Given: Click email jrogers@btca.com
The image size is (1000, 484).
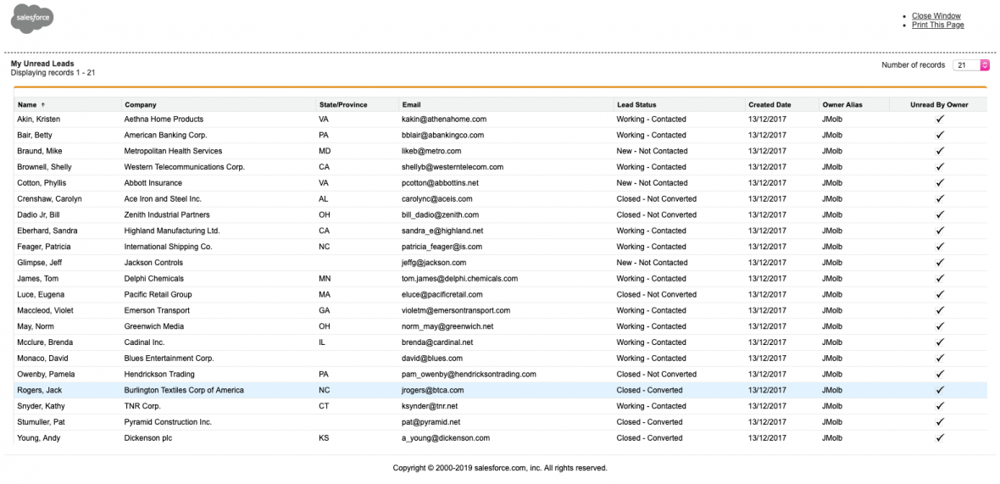Looking at the screenshot, I should (x=432, y=390).
